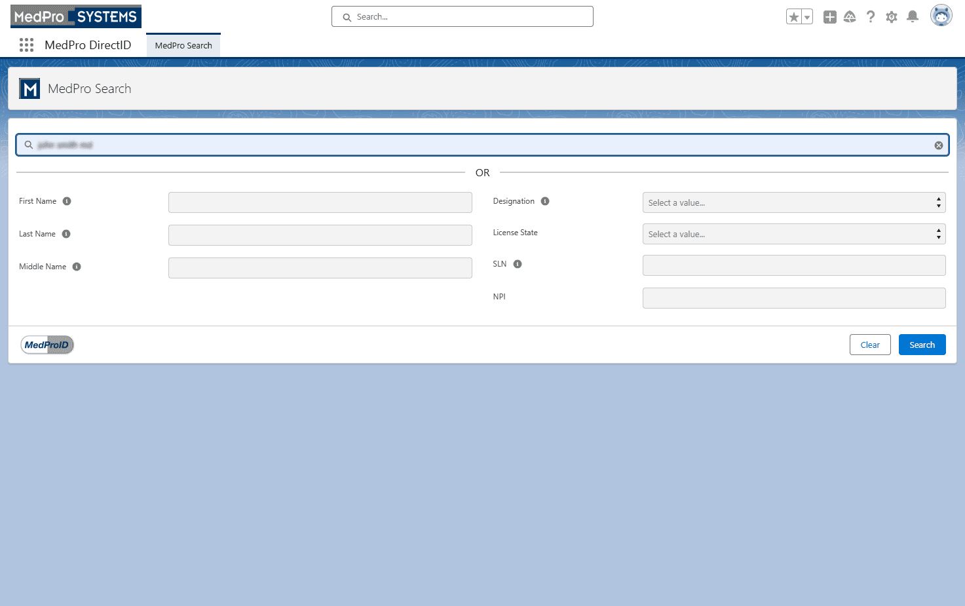The image size is (965, 606).
Task: Open the Salesforce Trailhead guidance icon
Action: pos(850,17)
